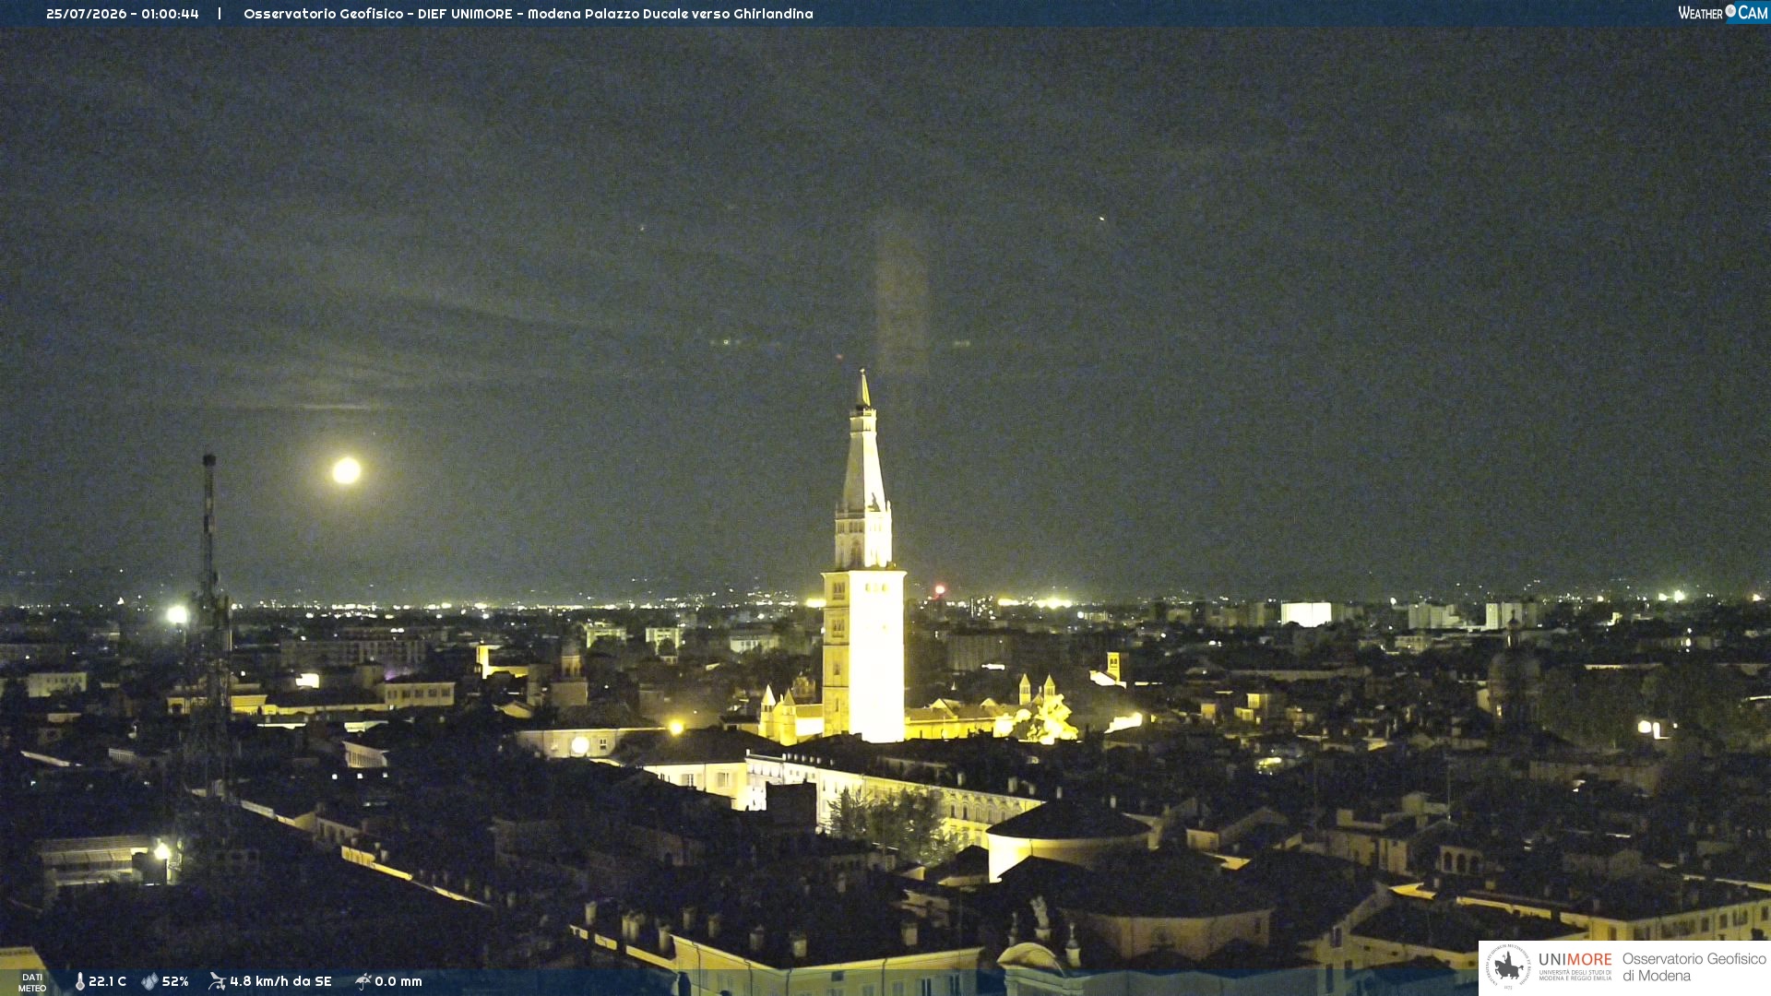Select wind reading 4.8 km/h da SE
Image resolution: width=1771 pixels, height=996 pixels.
click(280, 981)
